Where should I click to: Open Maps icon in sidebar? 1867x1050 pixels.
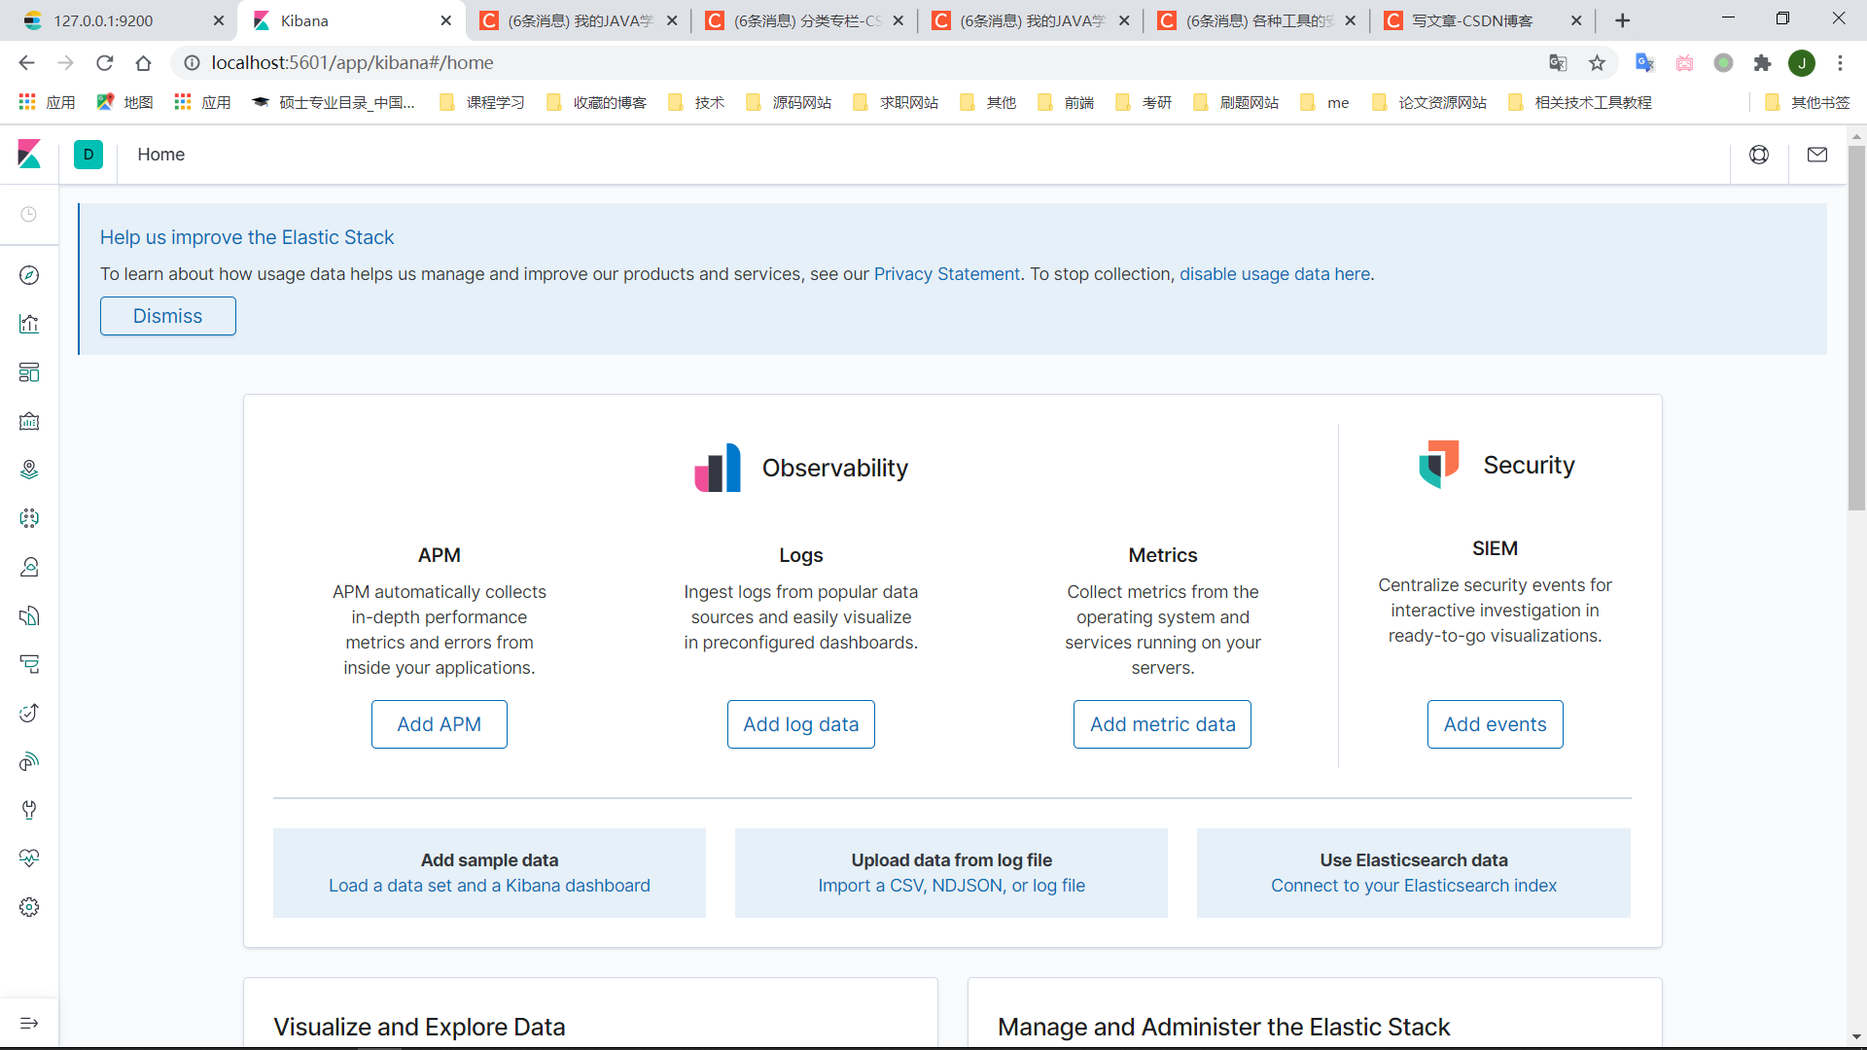29,470
